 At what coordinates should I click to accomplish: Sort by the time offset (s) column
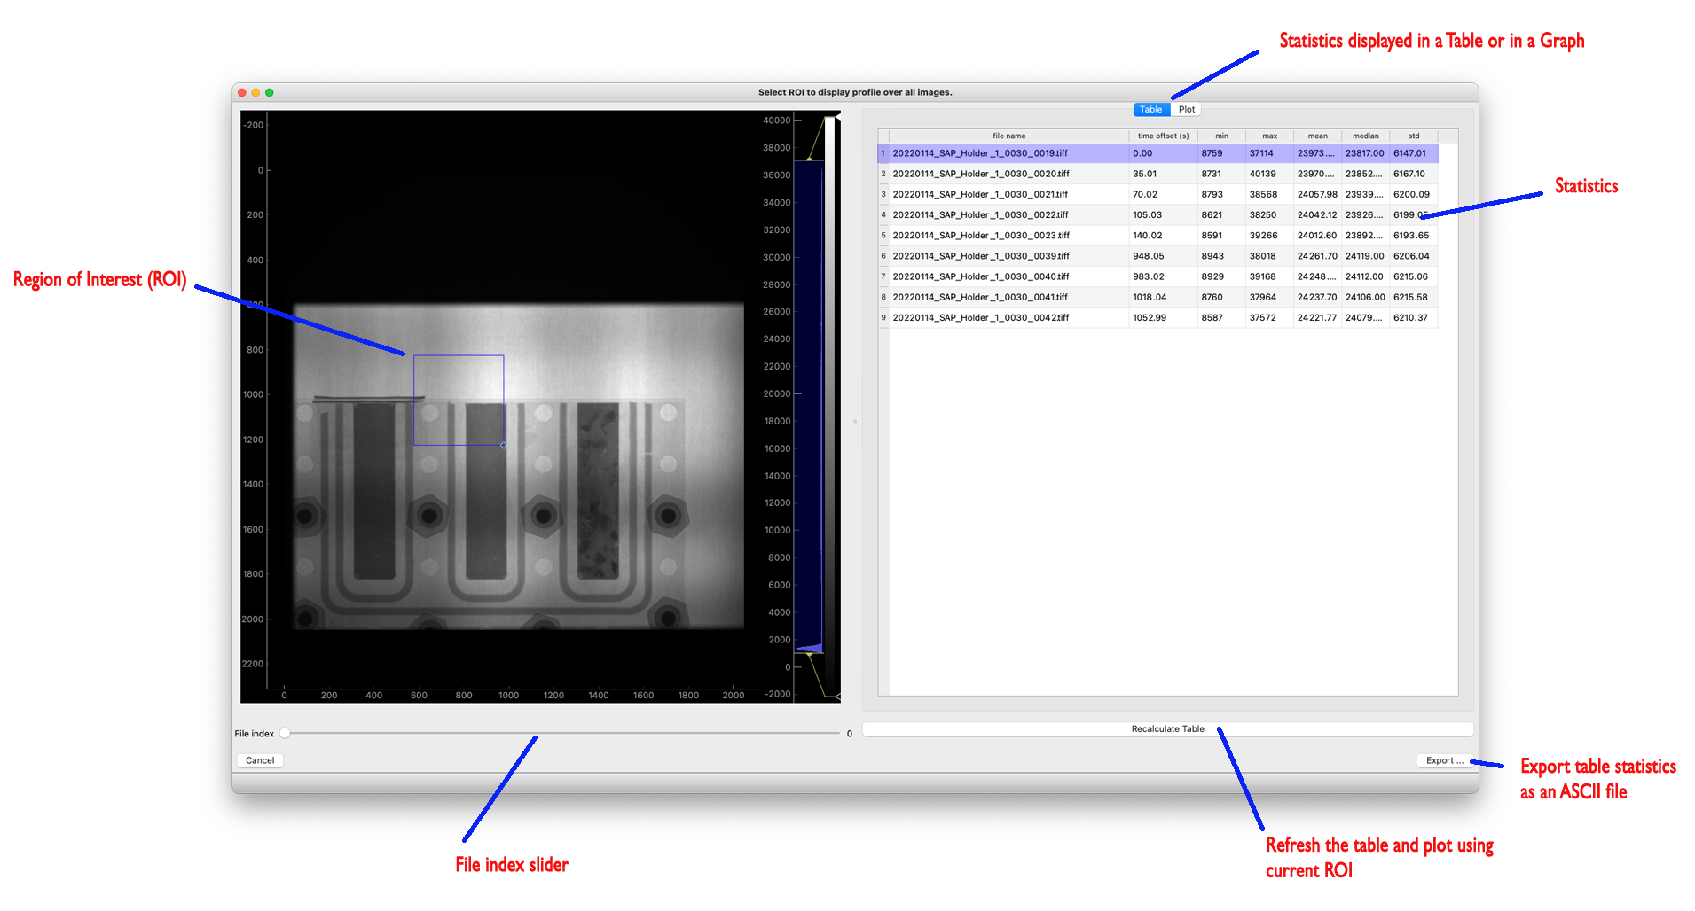point(1163,136)
